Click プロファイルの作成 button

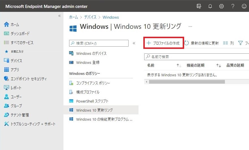click(163, 43)
